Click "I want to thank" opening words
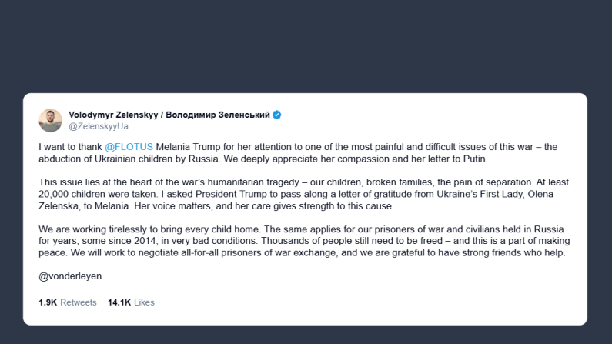The height and width of the screenshot is (344, 612). [x=69, y=146]
